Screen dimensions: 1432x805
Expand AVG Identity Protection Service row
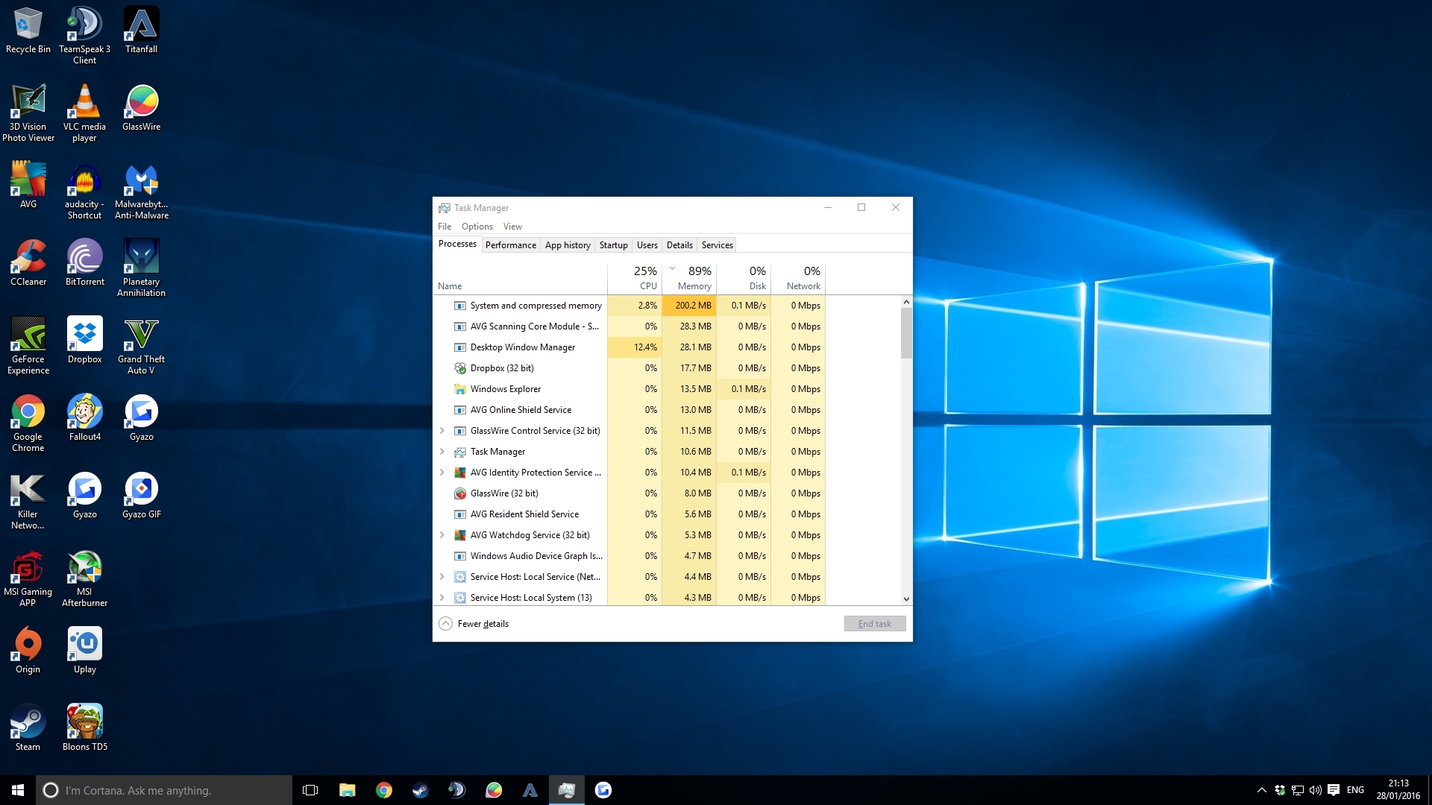pyautogui.click(x=442, y=473)
